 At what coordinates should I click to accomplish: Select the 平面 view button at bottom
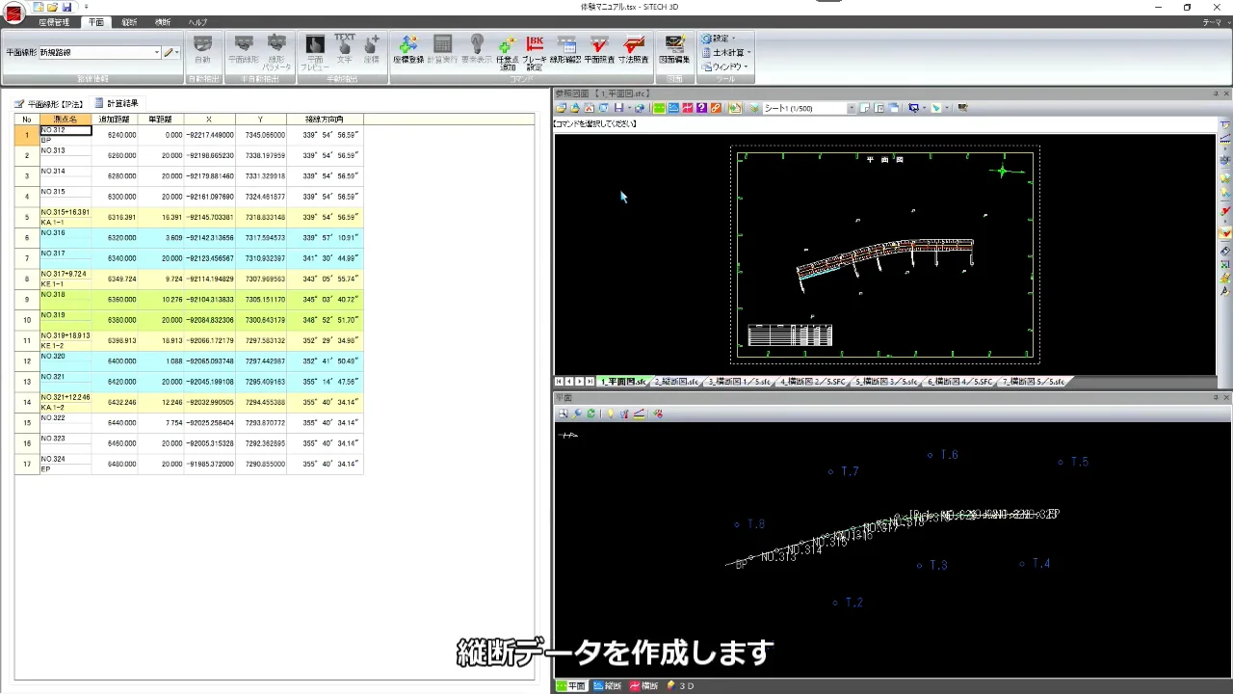coord(571,686)
